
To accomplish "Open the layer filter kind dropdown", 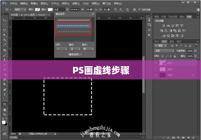I will click(x=160, y=46).
